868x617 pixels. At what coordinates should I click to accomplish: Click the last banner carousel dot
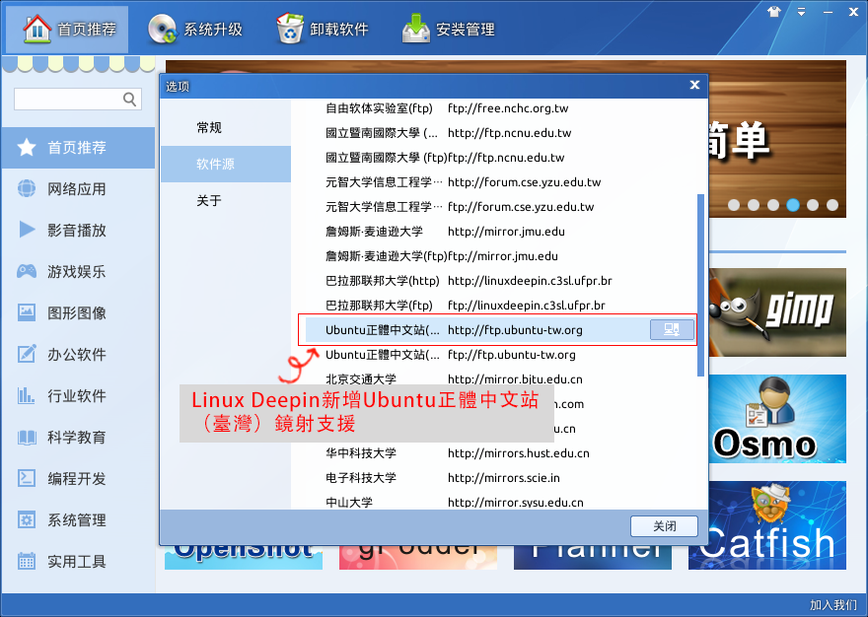(832, 205)
